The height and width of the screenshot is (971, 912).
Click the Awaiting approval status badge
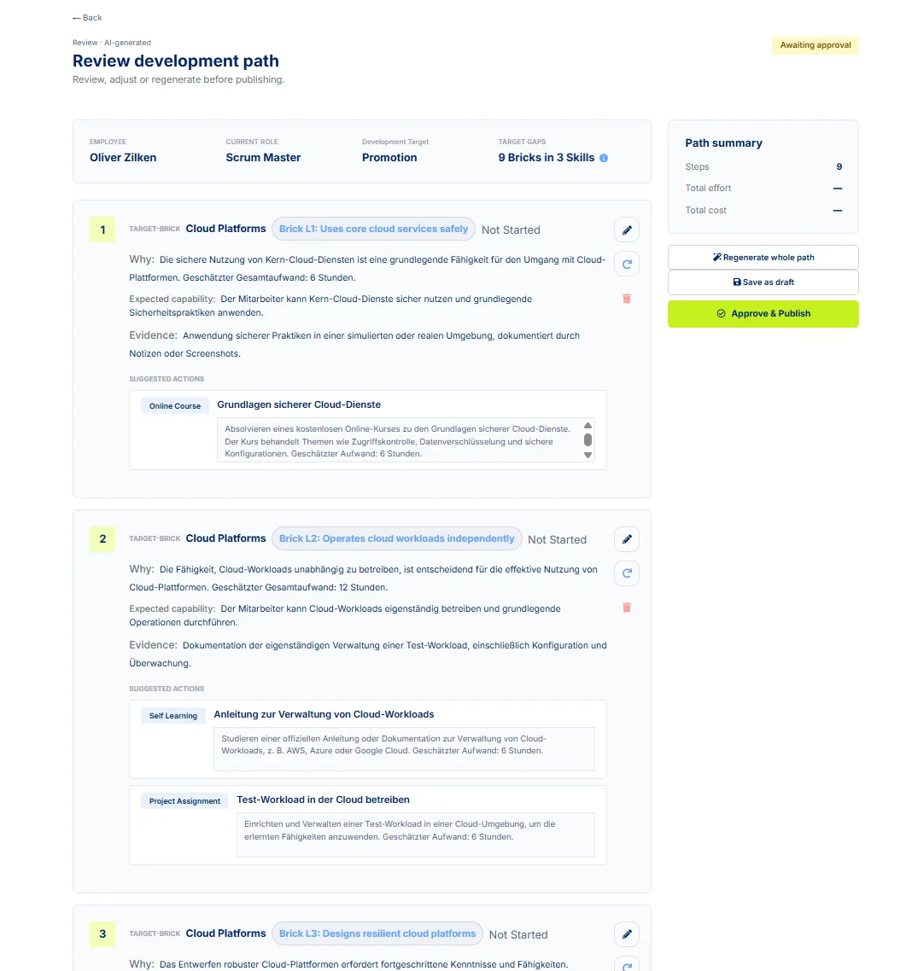click(816, 45)
